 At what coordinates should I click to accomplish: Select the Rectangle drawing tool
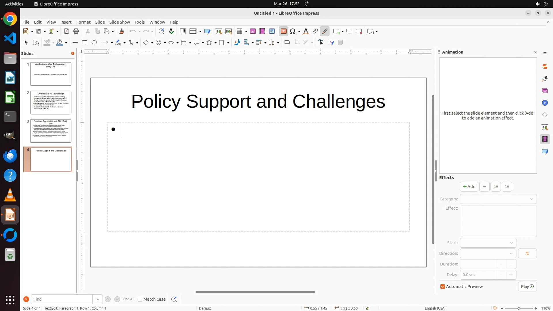(x=84, y=43)
